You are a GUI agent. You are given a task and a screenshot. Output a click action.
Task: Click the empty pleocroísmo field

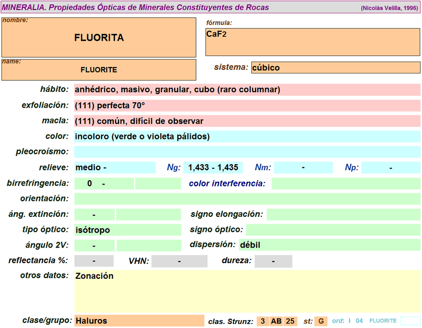(247, 152)
